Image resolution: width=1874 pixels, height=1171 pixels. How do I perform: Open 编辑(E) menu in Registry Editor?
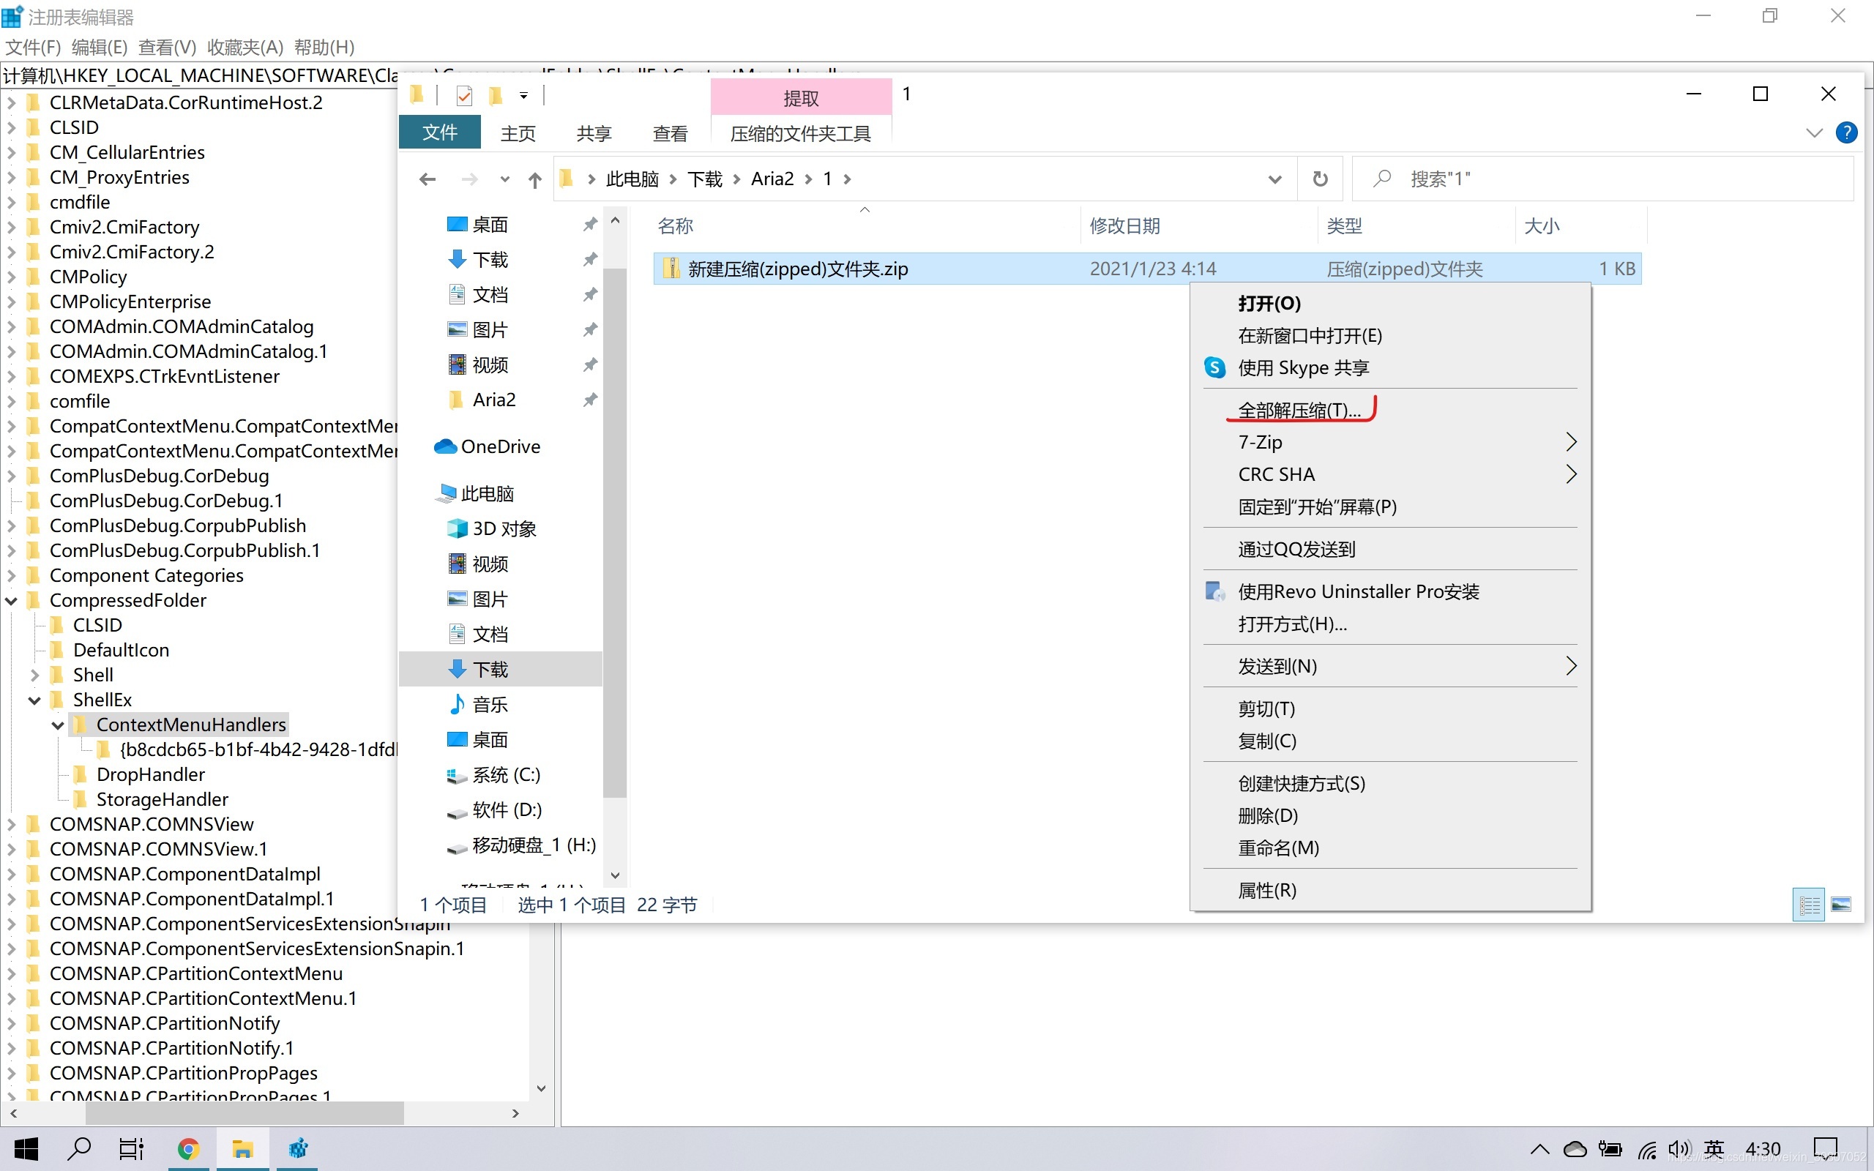99,48
